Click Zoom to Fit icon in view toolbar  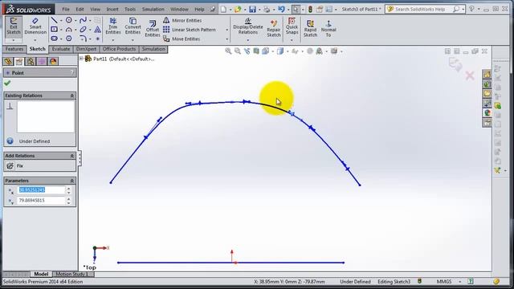228,51
